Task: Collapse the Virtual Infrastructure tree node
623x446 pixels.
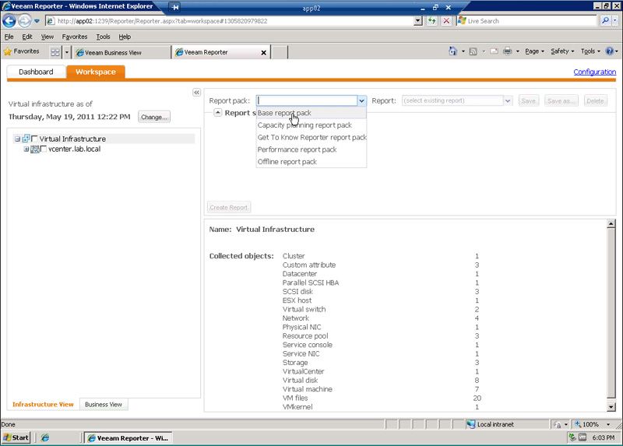Action: pyautogui.click(x=17, y=139)
